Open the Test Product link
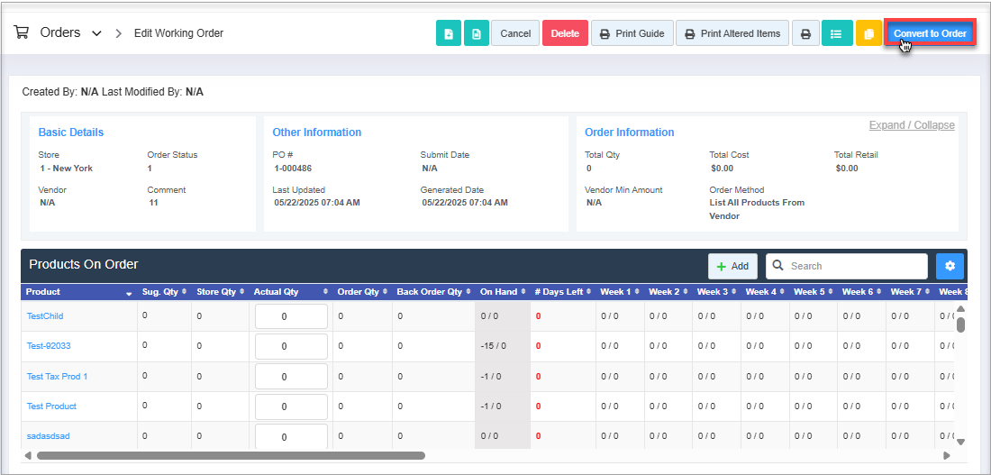The width and height of the screenshot is (991, 475). [x=51, y=406]
